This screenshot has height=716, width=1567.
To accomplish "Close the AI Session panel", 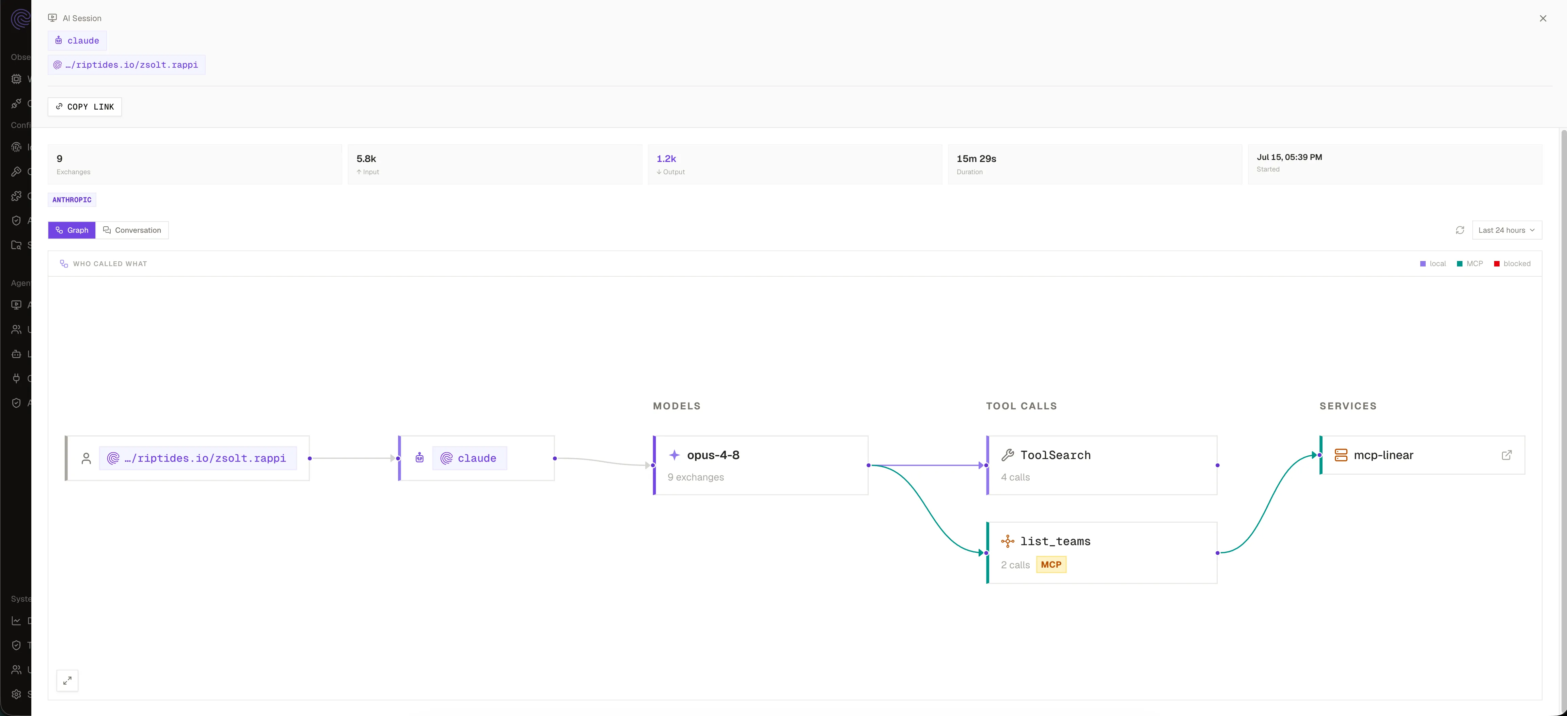I will (1543, 18).
